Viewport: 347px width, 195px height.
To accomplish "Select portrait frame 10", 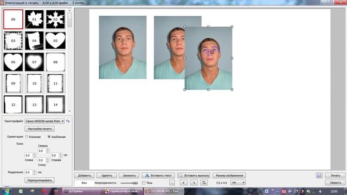I will coord(34,83).
